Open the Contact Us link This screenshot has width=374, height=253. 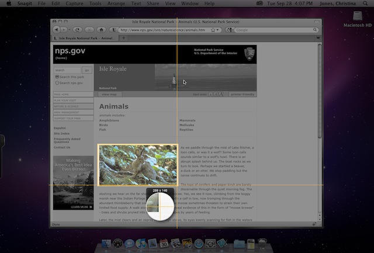tap(62, 147)
